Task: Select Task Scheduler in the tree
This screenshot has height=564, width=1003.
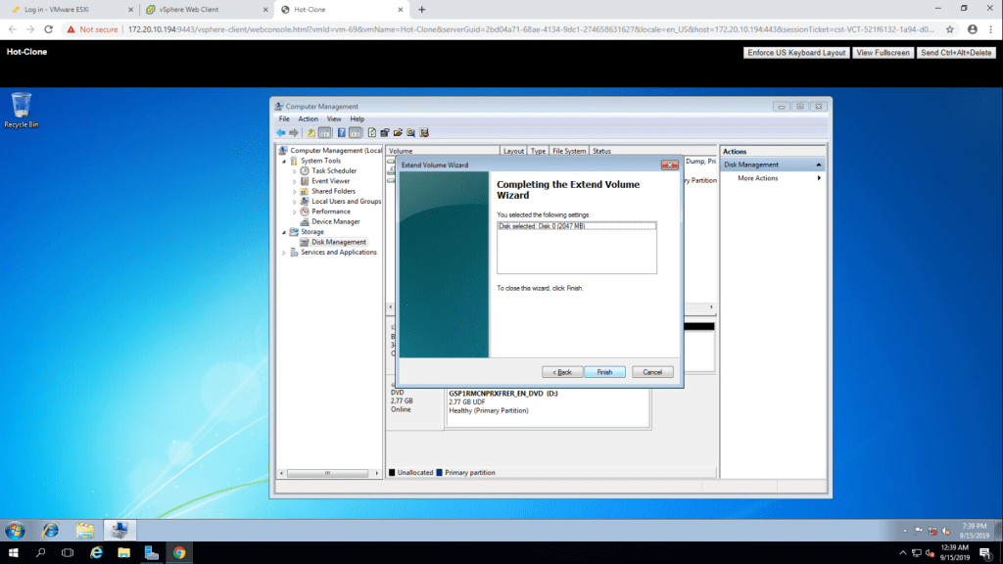Action: (x=334, y=170)
